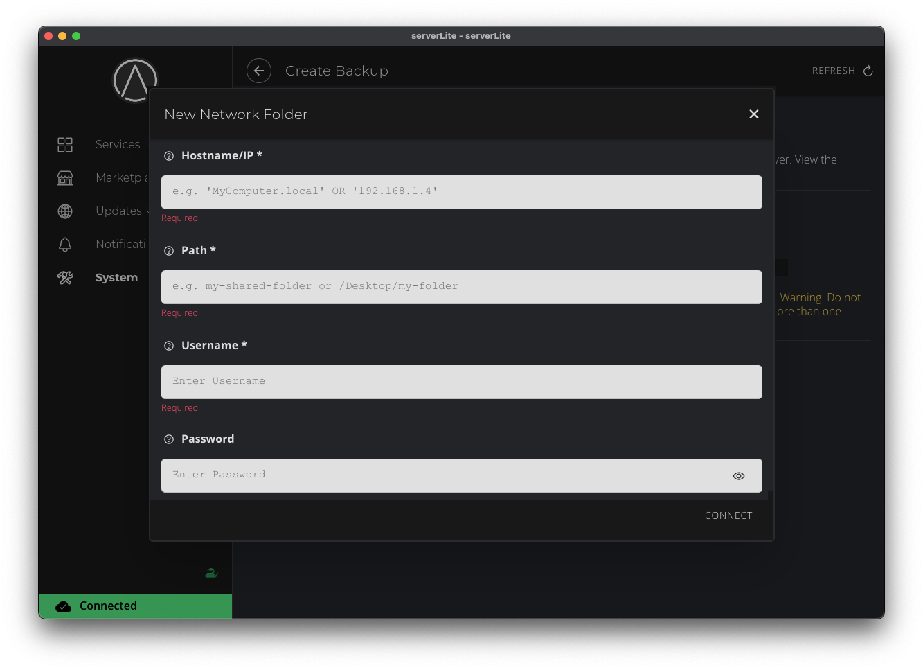The height and width of the screenshot is (670, 923).
Task: Close the New Network Folder dialog
Action: (753, 114)
